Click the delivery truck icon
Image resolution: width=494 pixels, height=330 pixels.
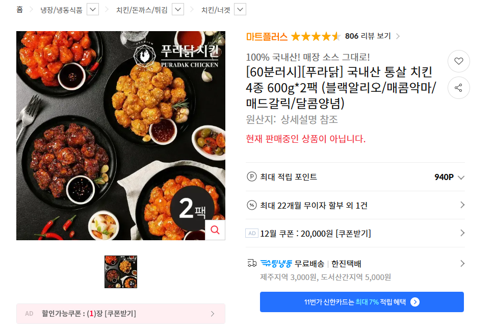(x=252, y=263)
